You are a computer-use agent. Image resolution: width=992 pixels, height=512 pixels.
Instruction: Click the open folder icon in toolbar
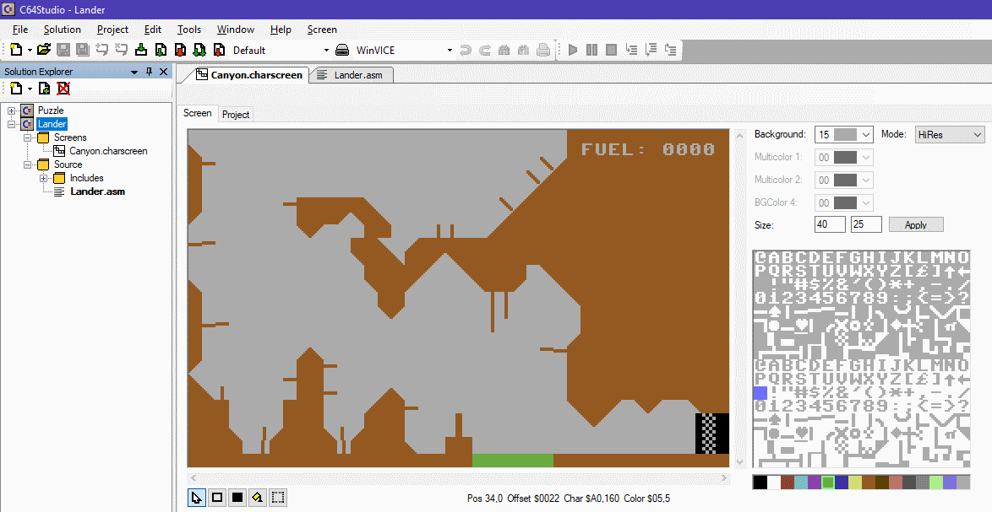(x=44, y=50)
